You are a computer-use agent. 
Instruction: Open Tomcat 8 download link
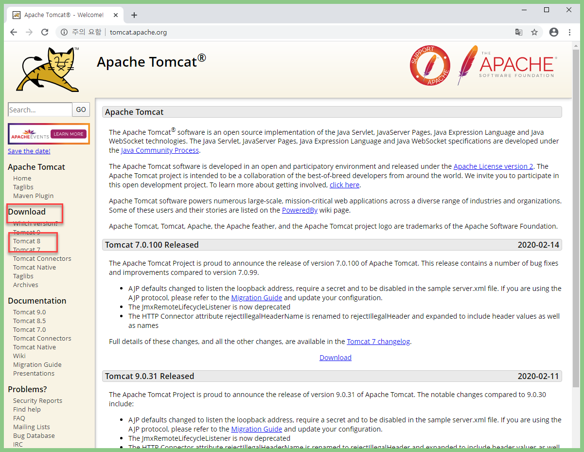tap(27, 241)
